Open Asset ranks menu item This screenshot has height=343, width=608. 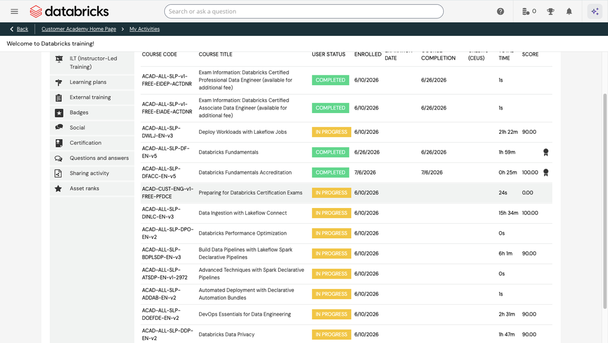click(92, 189)
